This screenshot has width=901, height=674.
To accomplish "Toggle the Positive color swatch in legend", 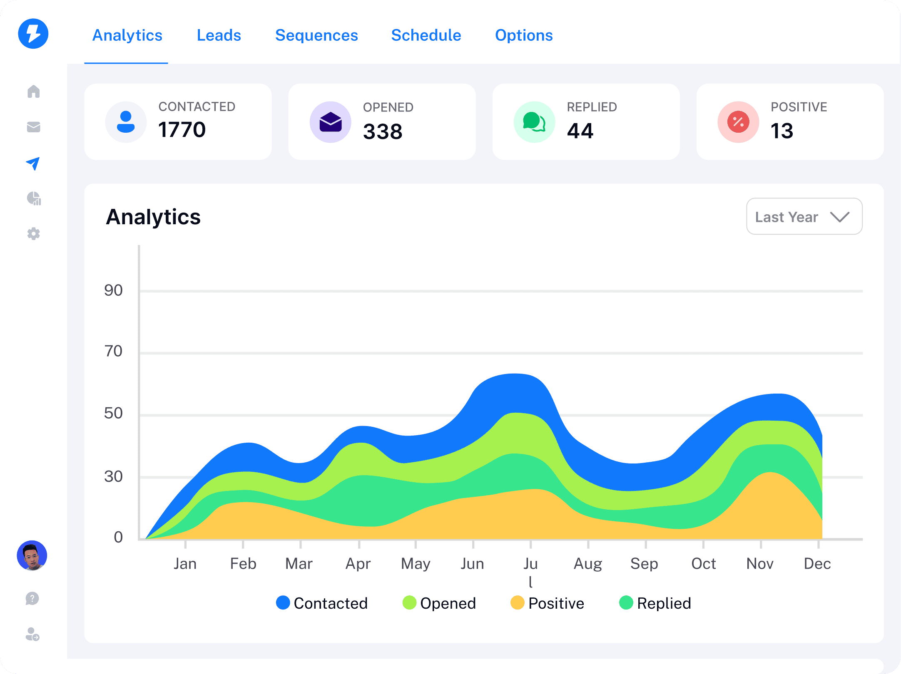I will pos(517,603).
